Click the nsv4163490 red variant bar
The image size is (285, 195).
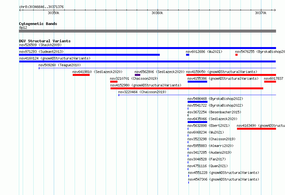click(256, 129)
